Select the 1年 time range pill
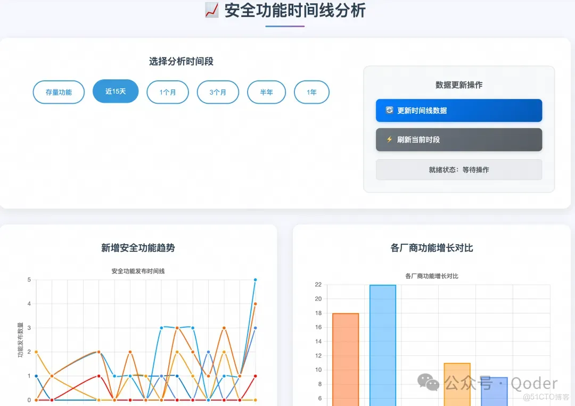 (311, 92)
